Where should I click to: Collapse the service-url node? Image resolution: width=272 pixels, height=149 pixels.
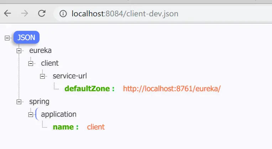click(x=42, y=76)
